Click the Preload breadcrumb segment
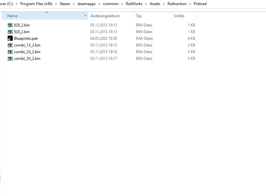Screen dimensions: 266x196 pyautogui.click(x=200, y=4)
